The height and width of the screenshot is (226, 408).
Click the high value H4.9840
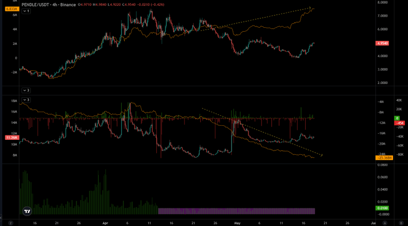[100, 5]
